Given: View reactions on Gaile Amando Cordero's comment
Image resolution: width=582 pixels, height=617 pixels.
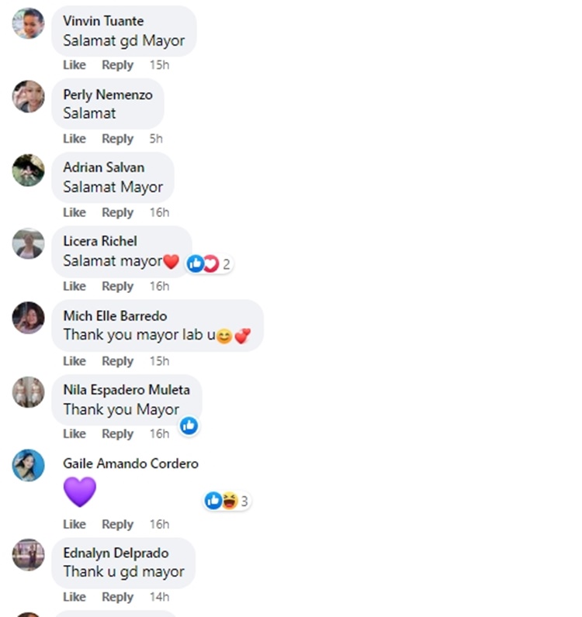Looking at the screenshot, I should pyautogui.click(x=227, y=501).
